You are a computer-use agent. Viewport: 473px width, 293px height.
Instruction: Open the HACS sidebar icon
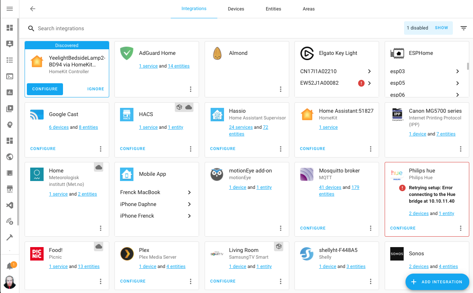pos(10,189)
